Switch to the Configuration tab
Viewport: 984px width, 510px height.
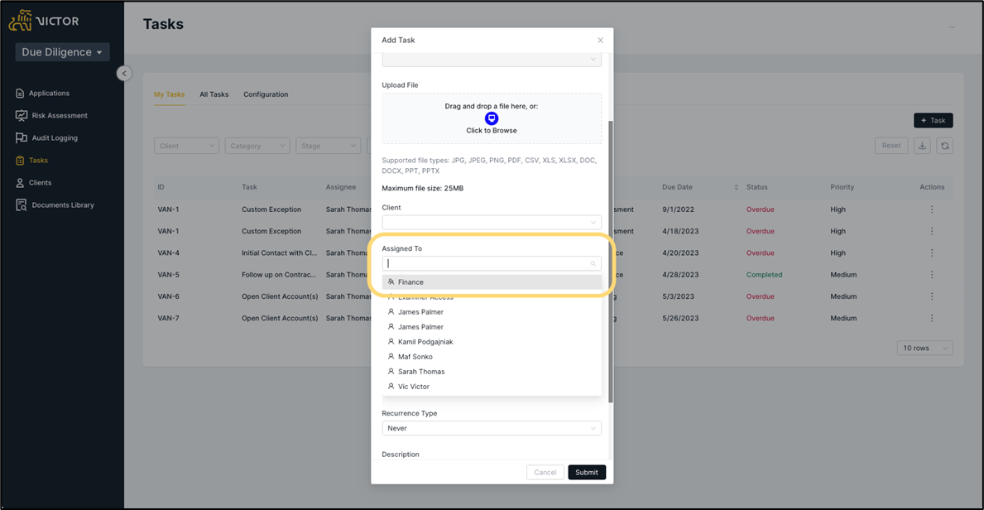pyautogui.click(x=266, y=94)
